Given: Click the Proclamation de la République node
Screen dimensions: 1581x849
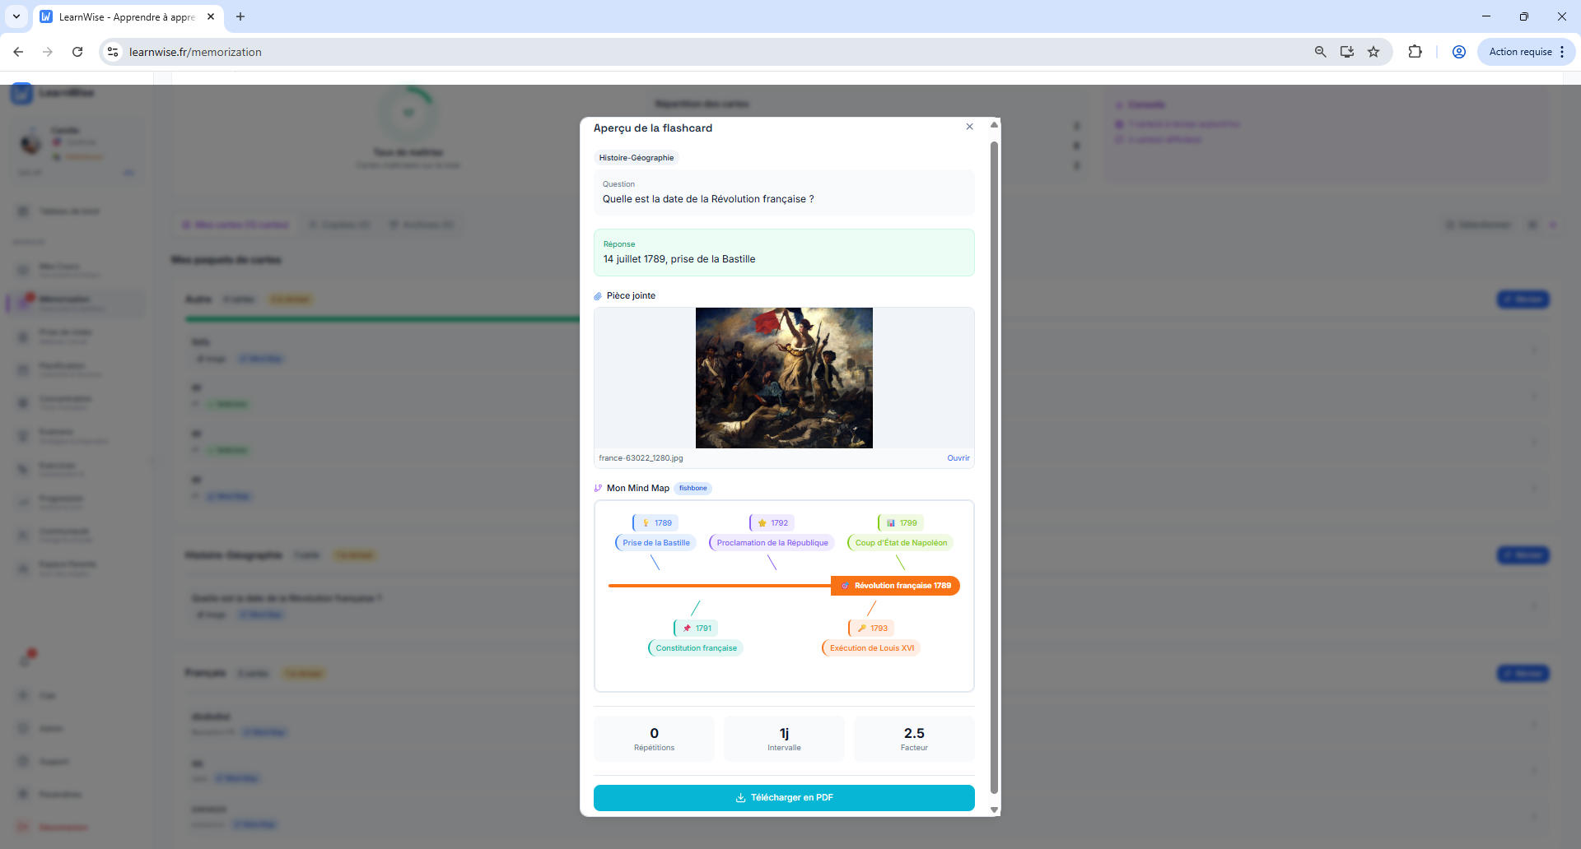Looking at the screenshot, I should 772,543.
